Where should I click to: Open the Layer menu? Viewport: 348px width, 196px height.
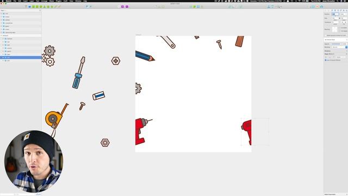click(x=32, y=1)
